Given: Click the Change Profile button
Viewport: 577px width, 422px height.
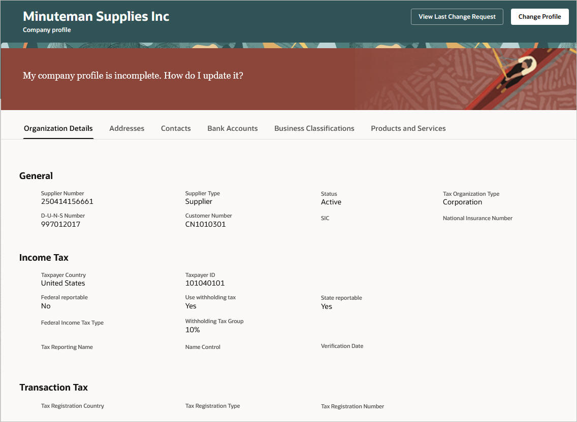Looking at the screenshot, I should click(539, 16).
